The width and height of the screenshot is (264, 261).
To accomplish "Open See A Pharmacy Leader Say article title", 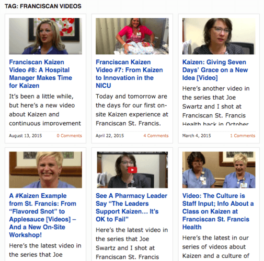I will 131,207.
